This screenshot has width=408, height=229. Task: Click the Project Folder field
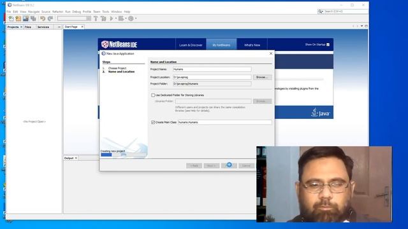click(212, 84)
